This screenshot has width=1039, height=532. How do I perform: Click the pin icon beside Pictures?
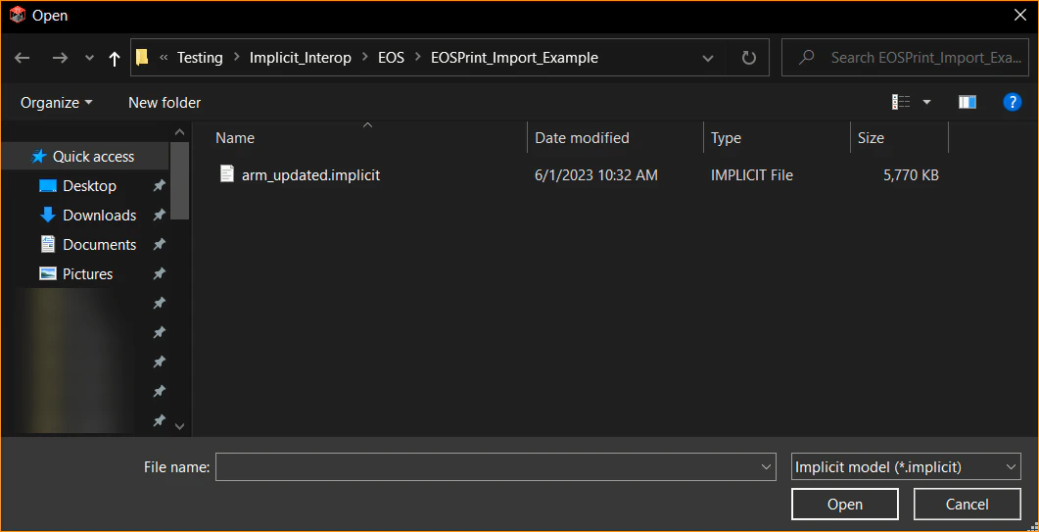click(159, 274)
